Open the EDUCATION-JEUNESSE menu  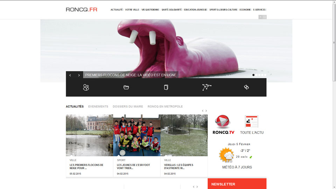pyautogui.click(x=195, y=10)
